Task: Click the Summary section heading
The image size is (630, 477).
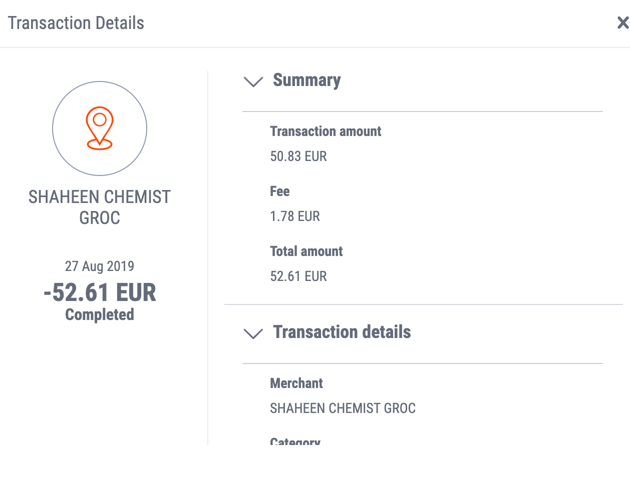Action: (306, 80)
